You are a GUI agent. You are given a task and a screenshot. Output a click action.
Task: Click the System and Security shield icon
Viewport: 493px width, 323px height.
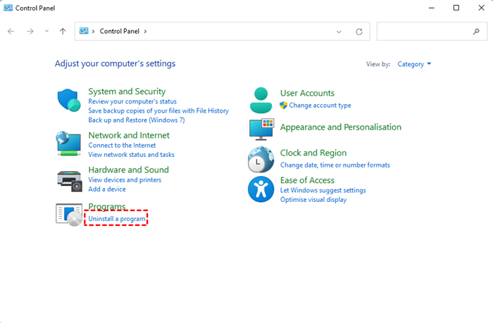click(70, 101)
